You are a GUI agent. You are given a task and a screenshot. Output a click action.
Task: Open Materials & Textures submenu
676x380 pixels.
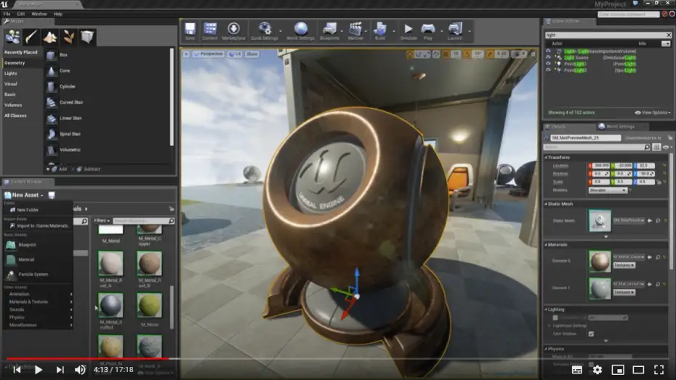coord(38,302)
